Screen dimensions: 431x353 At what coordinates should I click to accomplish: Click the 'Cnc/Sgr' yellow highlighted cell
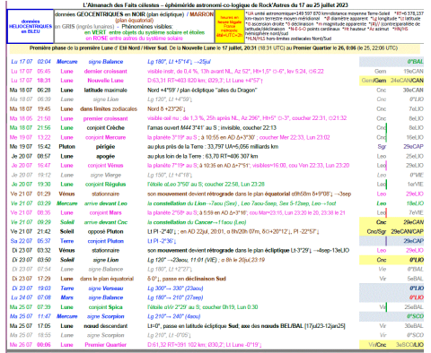pyautogui.click(x=376, y=232)
